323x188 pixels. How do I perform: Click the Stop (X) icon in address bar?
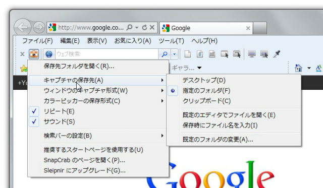[152, 27]
